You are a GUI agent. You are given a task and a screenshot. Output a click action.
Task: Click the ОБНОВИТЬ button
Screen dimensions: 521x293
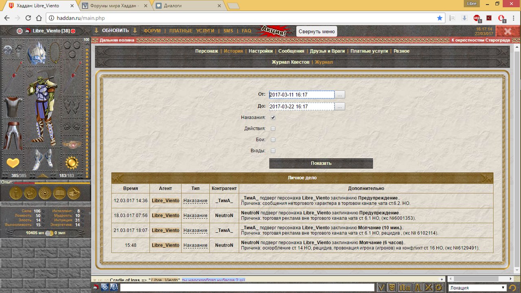(x=115, y=31)
